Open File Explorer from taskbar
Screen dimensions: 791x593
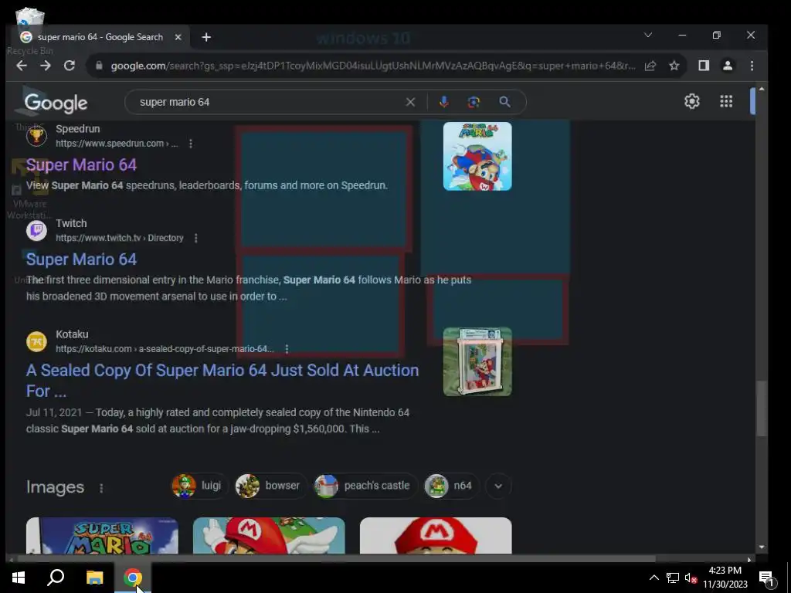coord(94,578)
